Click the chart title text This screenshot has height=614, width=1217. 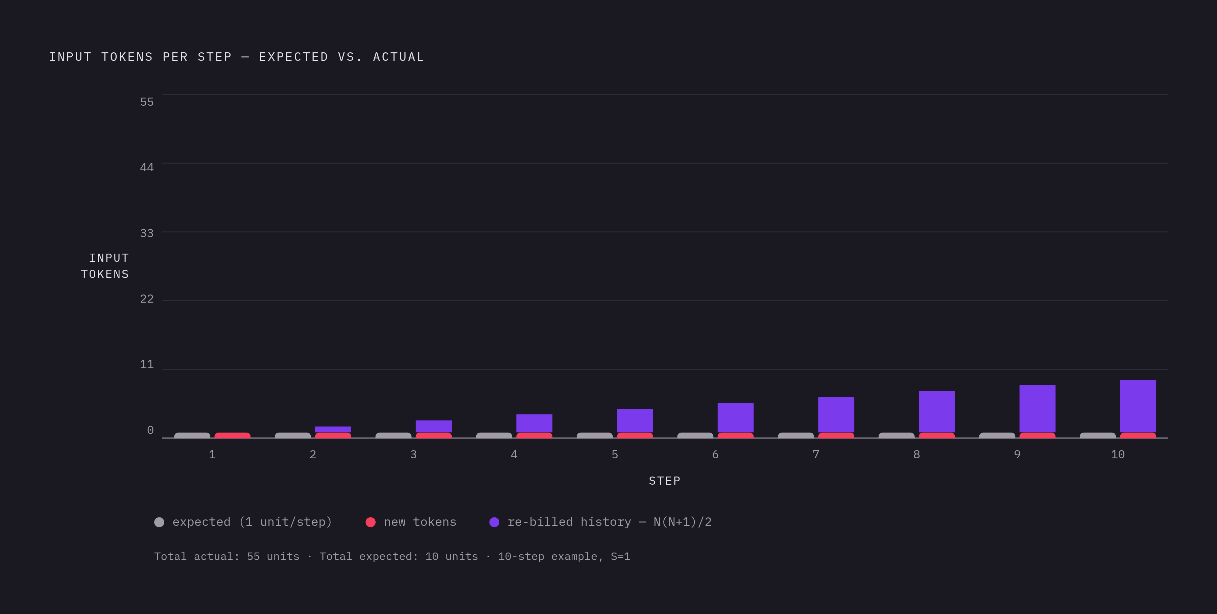click(x=237, y=57)
